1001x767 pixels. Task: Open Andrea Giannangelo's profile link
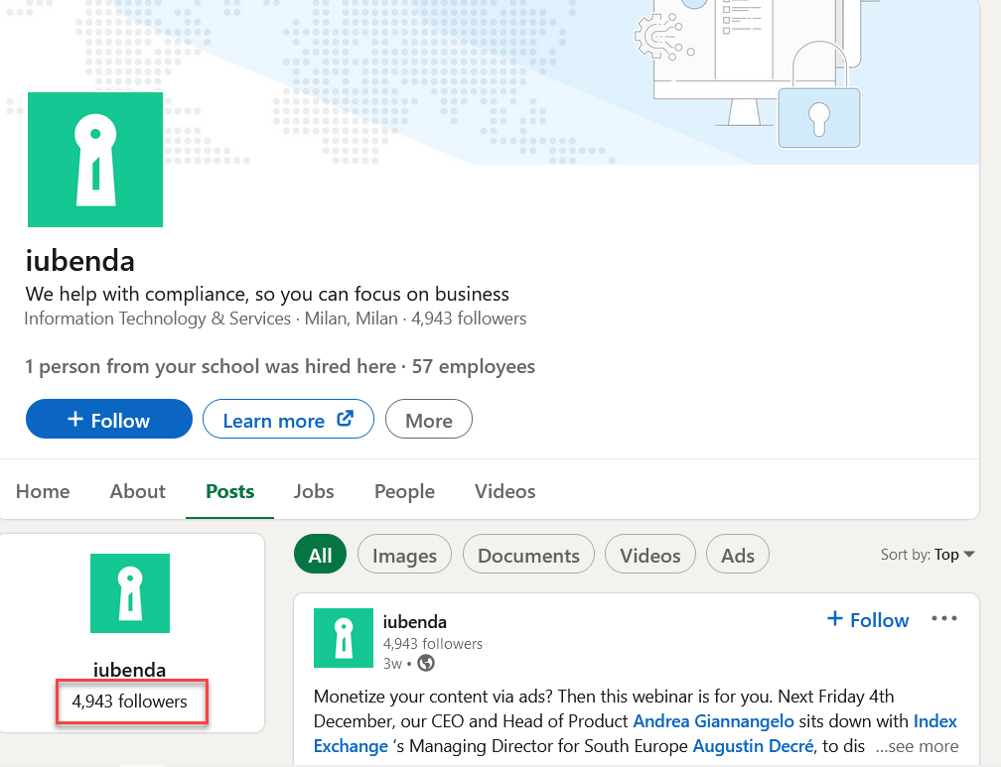pyautogui.click(x=714, y=721)
